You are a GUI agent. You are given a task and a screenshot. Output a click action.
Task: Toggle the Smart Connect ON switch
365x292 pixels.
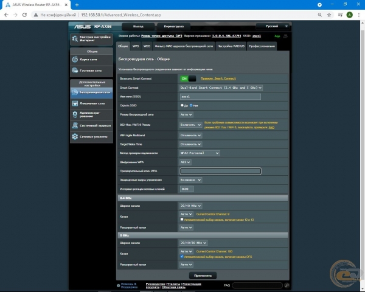(188, 78)
